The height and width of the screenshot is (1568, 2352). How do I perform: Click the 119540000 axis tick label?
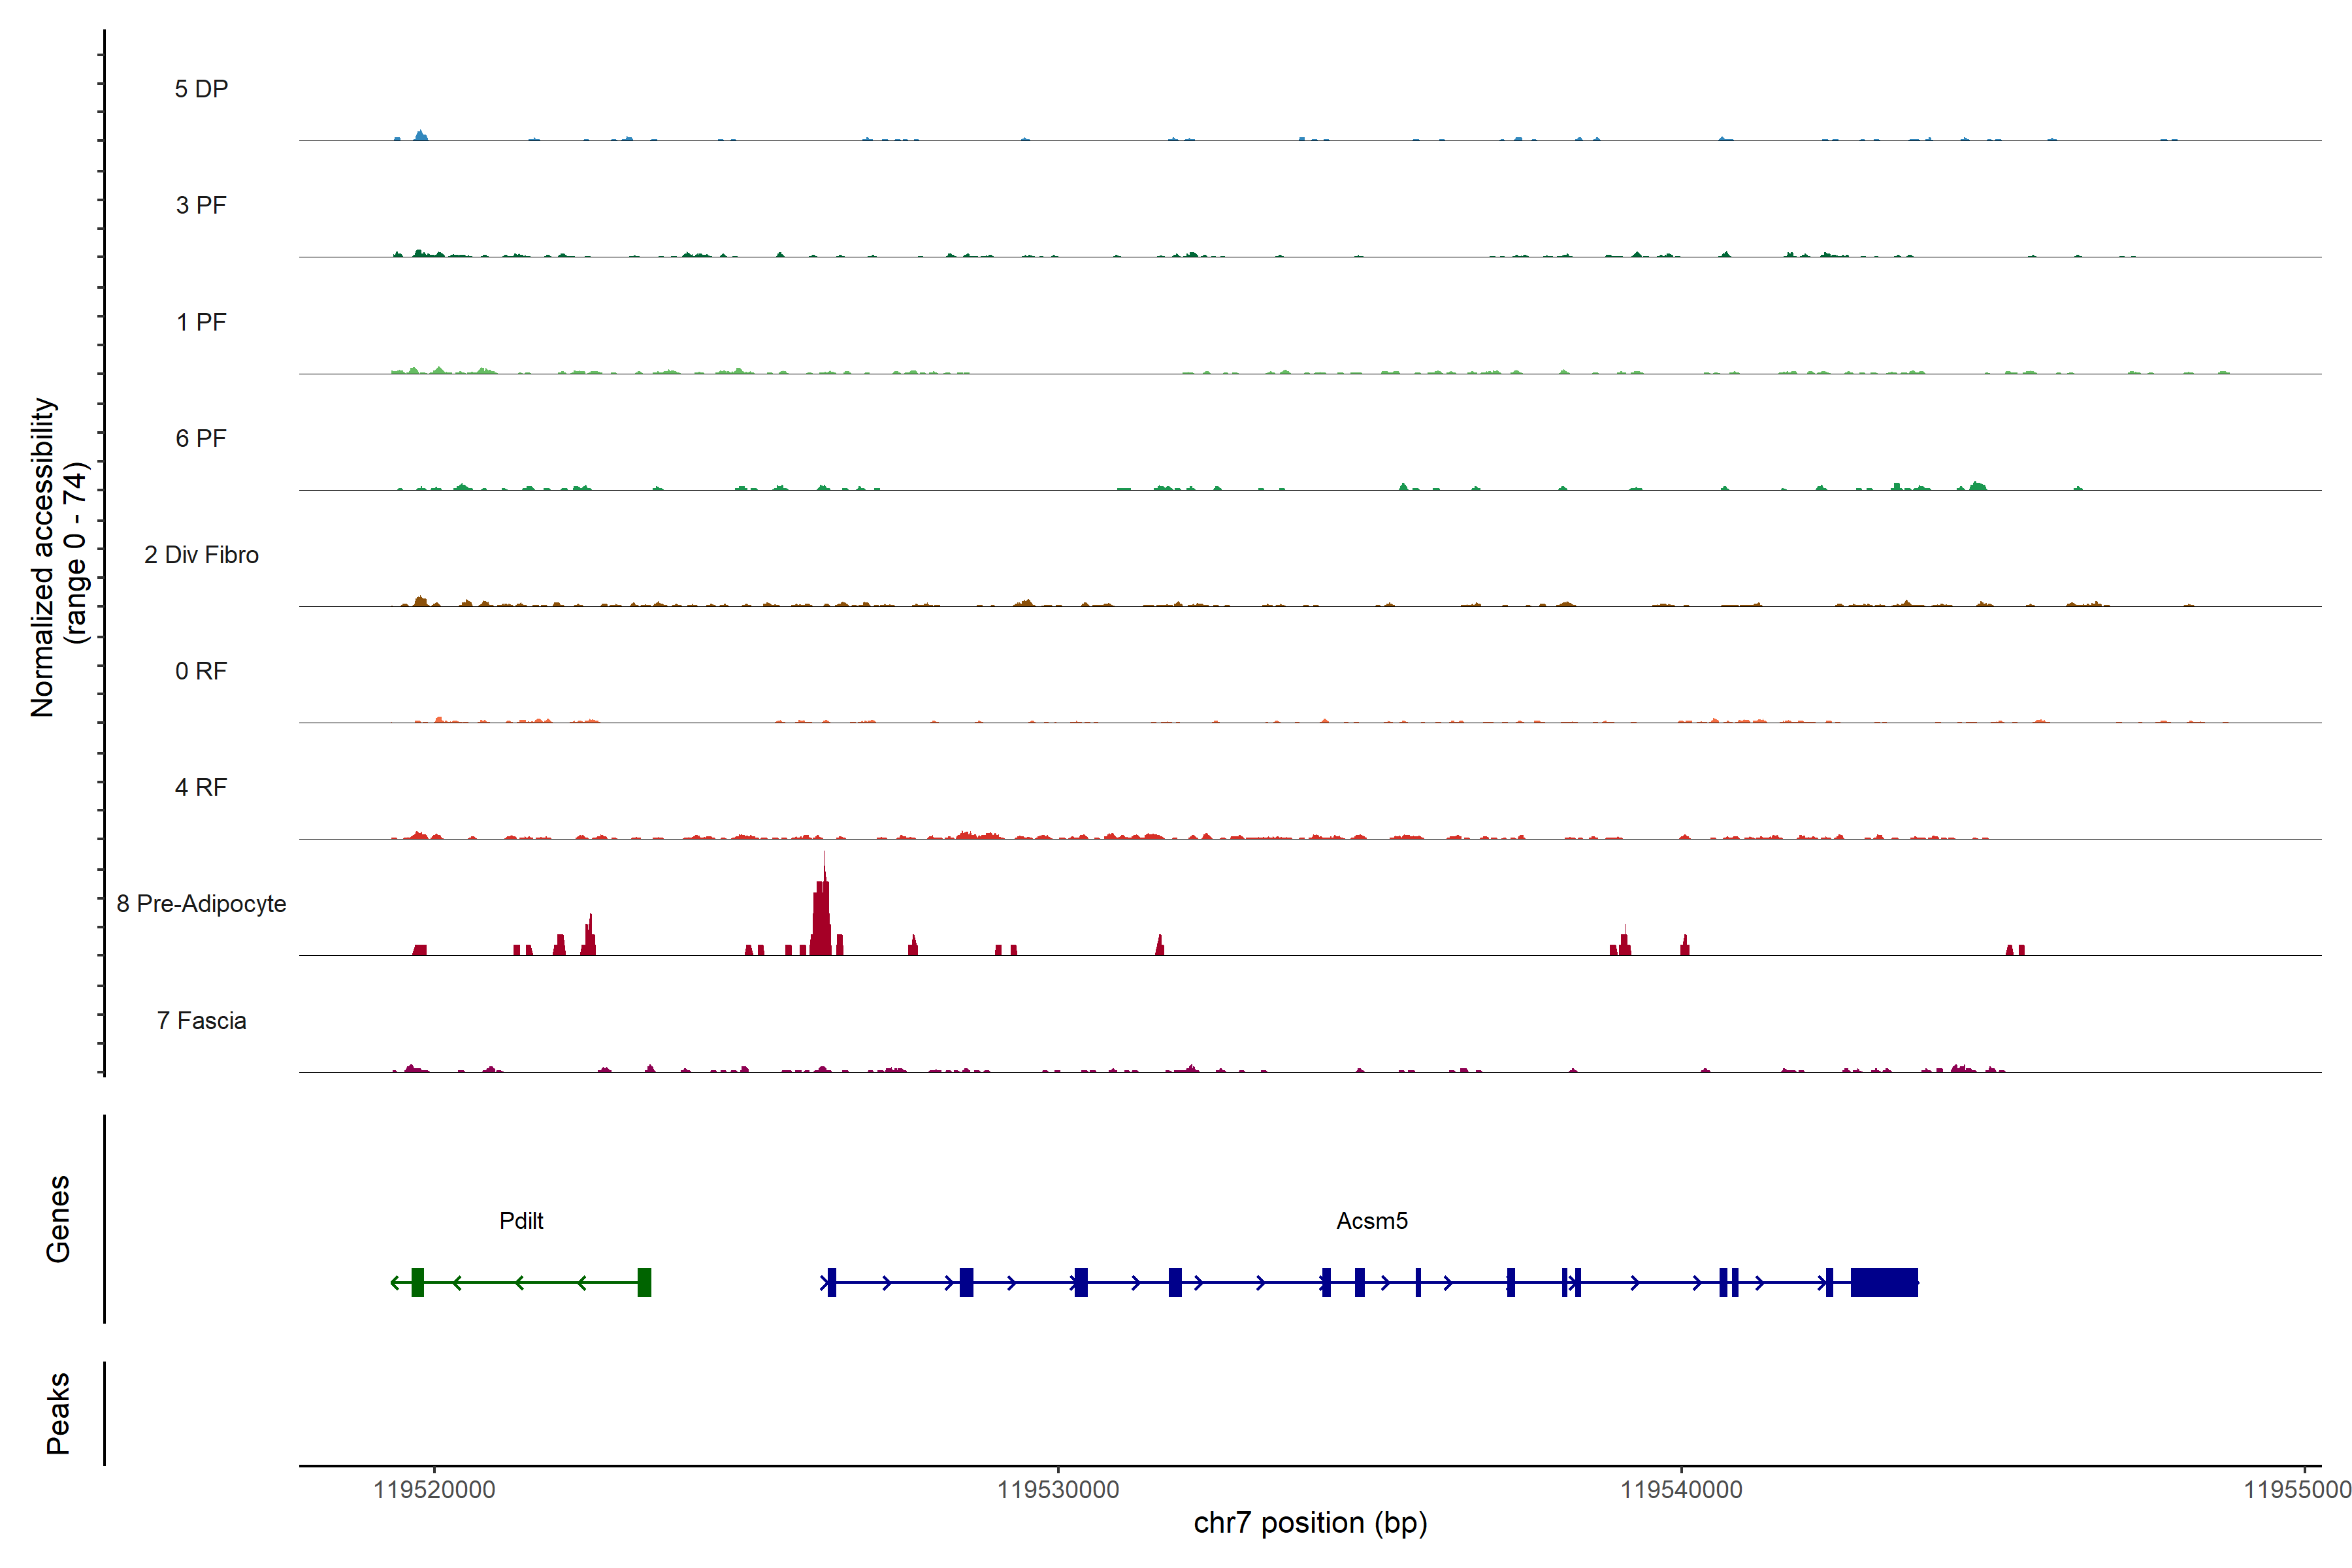click(x=1681, y=1490)
